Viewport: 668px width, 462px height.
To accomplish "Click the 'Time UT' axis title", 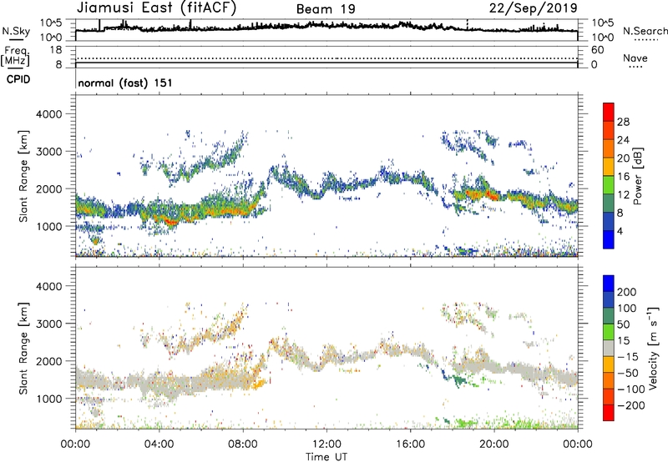I will click(x=326, y=457).
